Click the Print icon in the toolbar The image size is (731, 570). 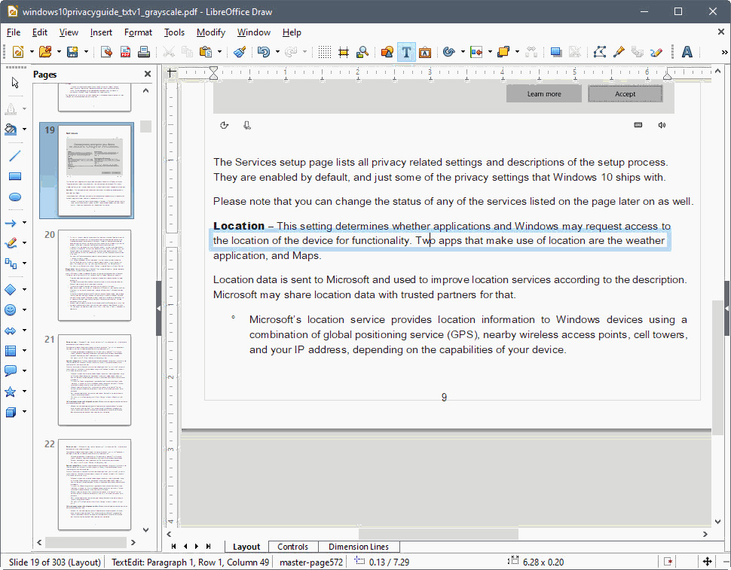[x=144, y=52]
